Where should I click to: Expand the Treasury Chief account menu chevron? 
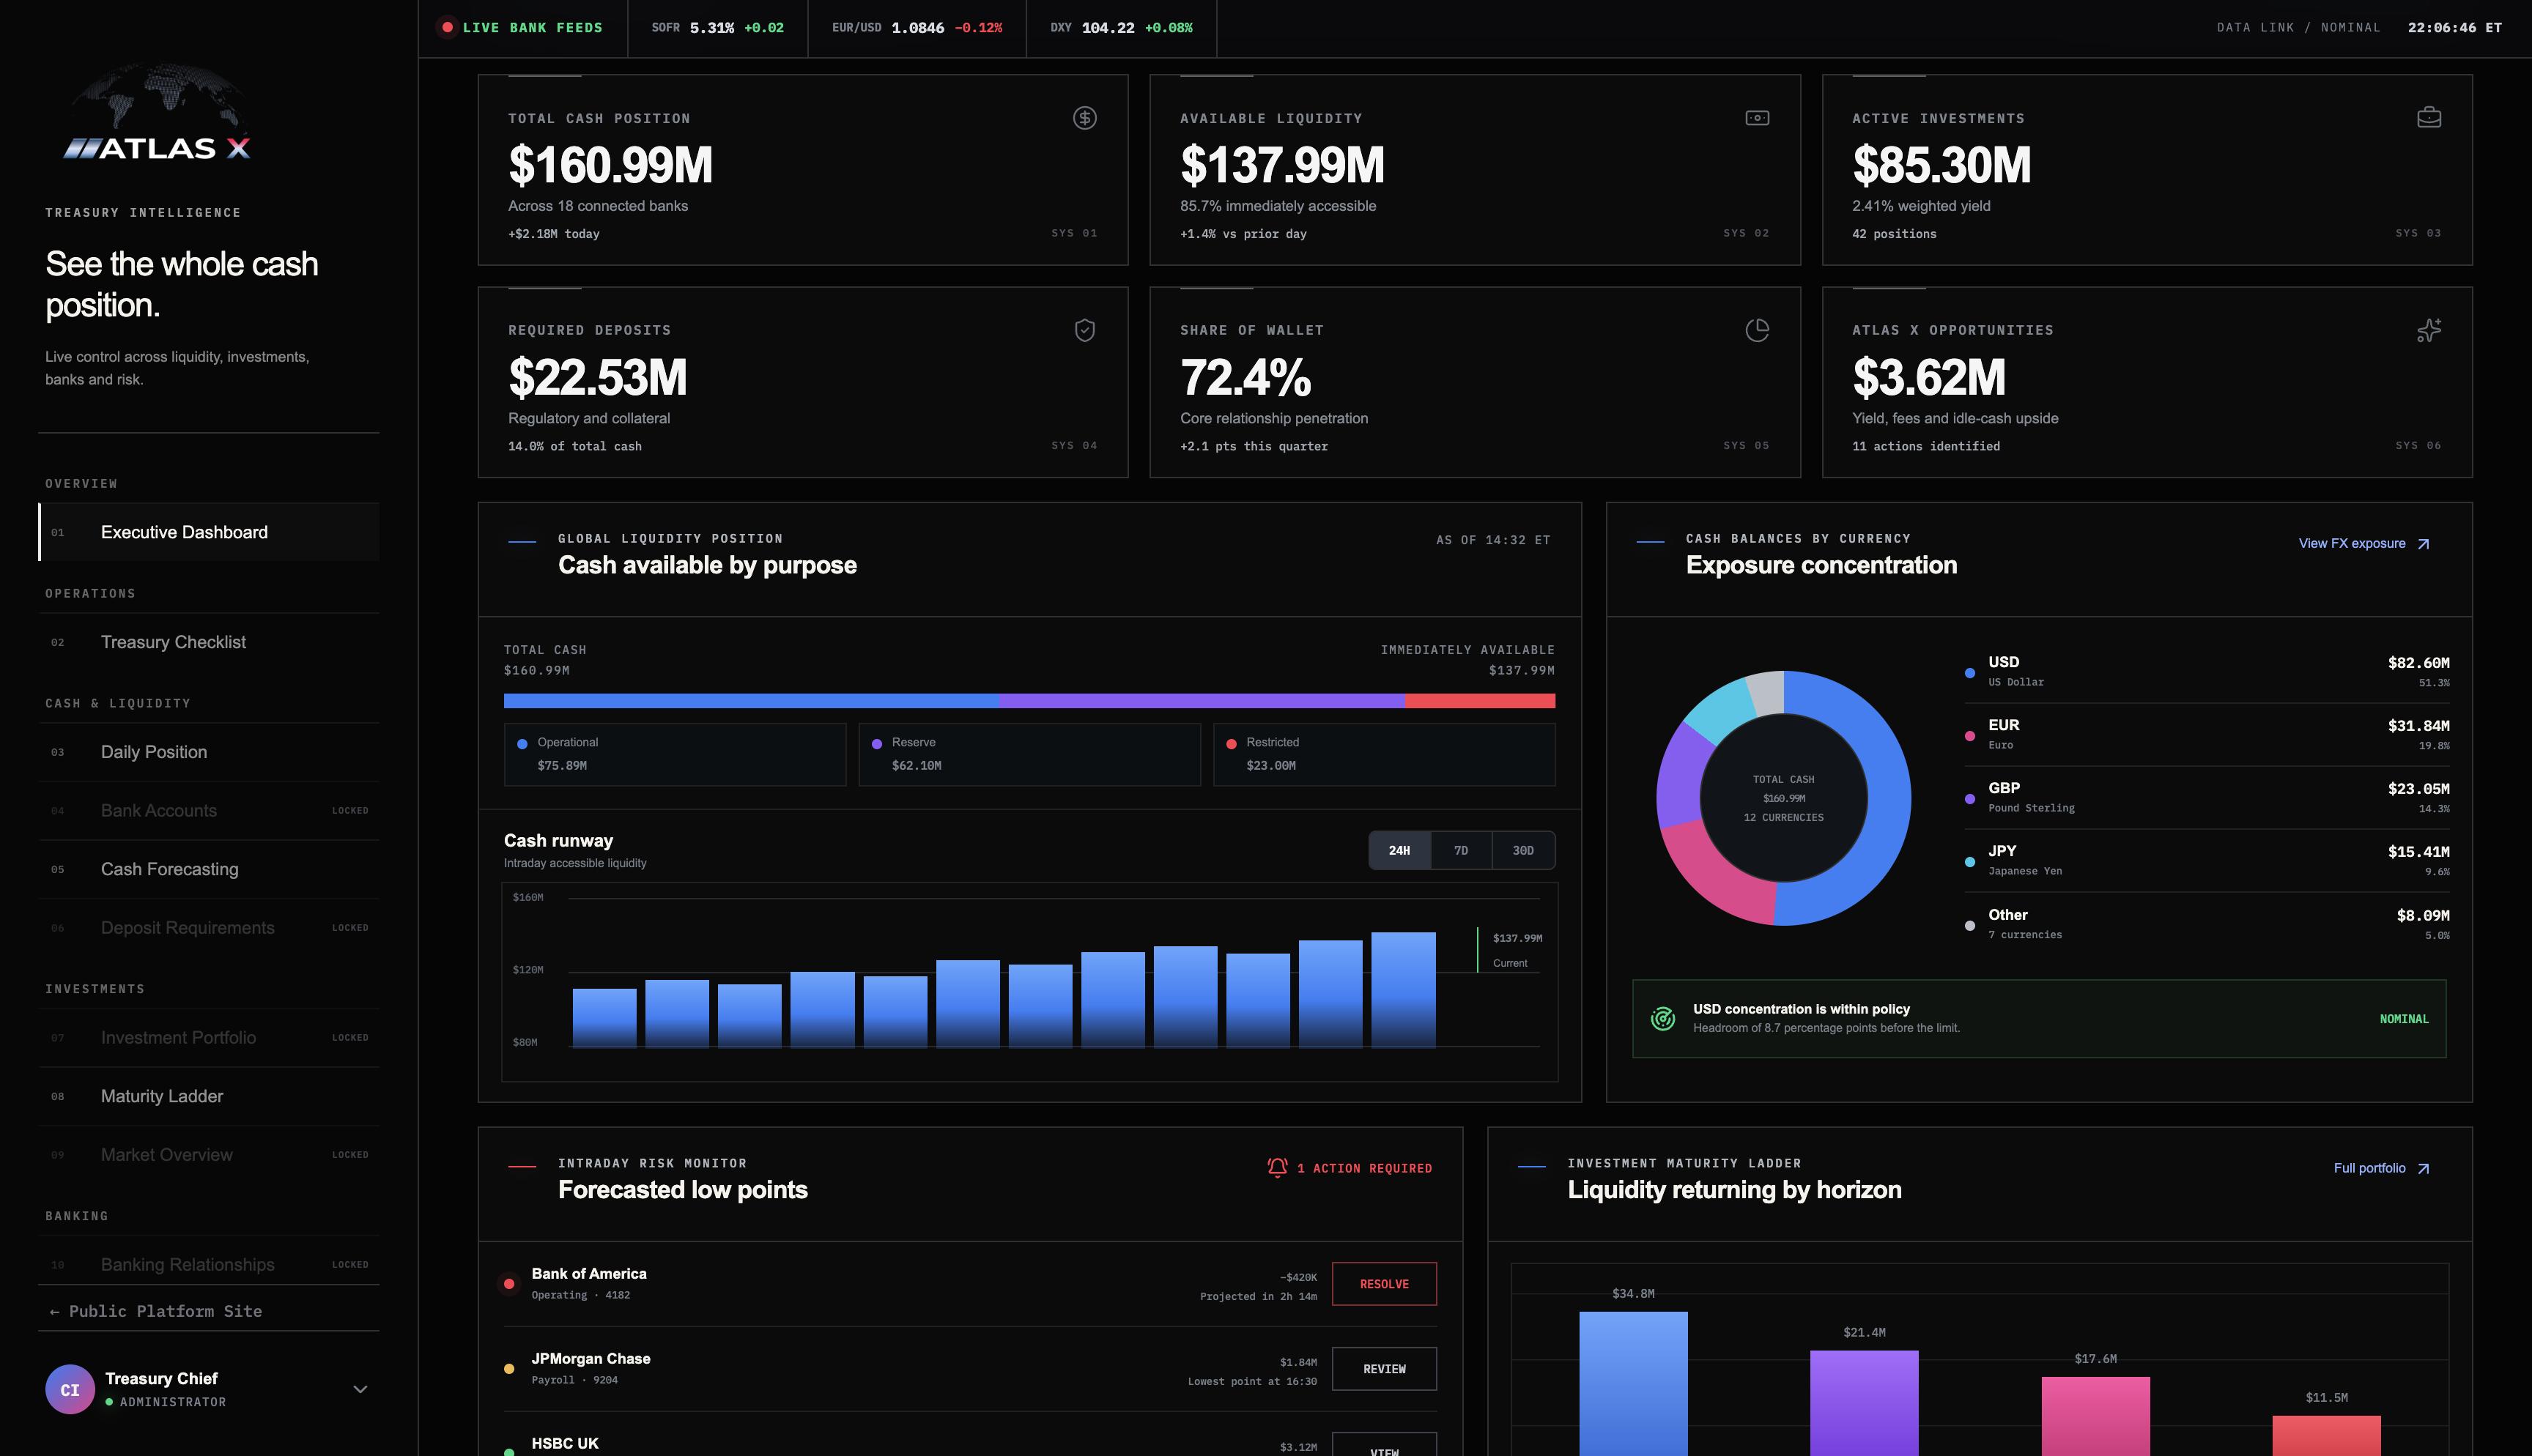click(360, 1389)
